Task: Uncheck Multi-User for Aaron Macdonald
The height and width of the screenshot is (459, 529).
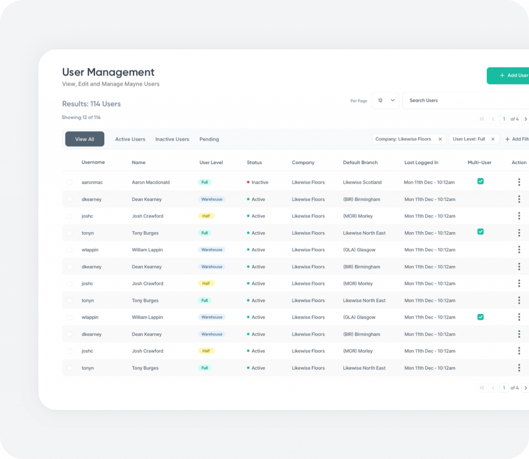Action: 481,181
